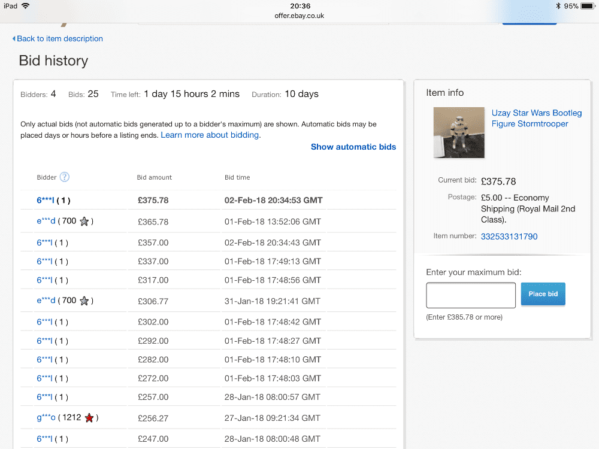Open the Uzay Star Wars Bootleg Figure title
The height and width of the screenshot is (449, 599).
536,119
